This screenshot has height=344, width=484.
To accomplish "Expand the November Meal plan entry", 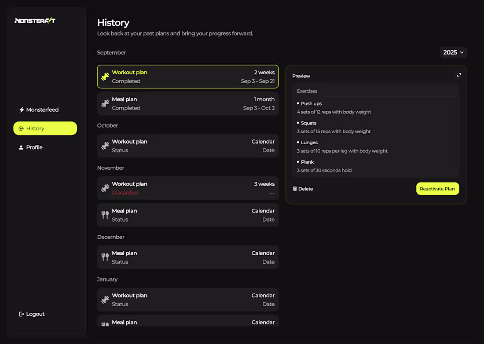I will (188, 215).
